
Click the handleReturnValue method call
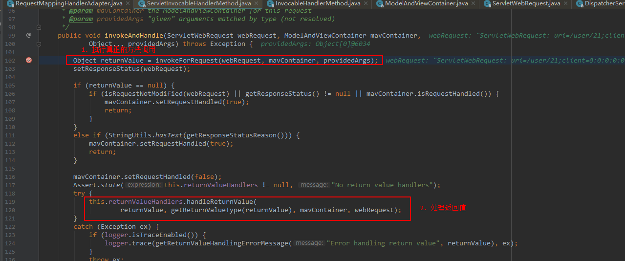point(221,201)
